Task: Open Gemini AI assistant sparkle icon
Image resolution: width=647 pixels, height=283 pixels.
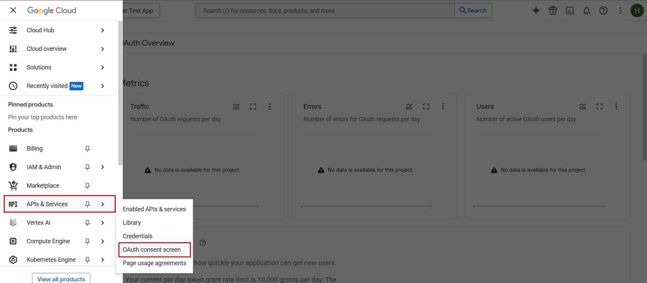Action: pos(536,10)
